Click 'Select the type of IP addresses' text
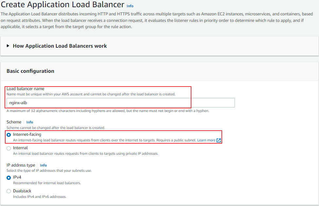This screenshot has width=319, height=206. coord(49,170)
